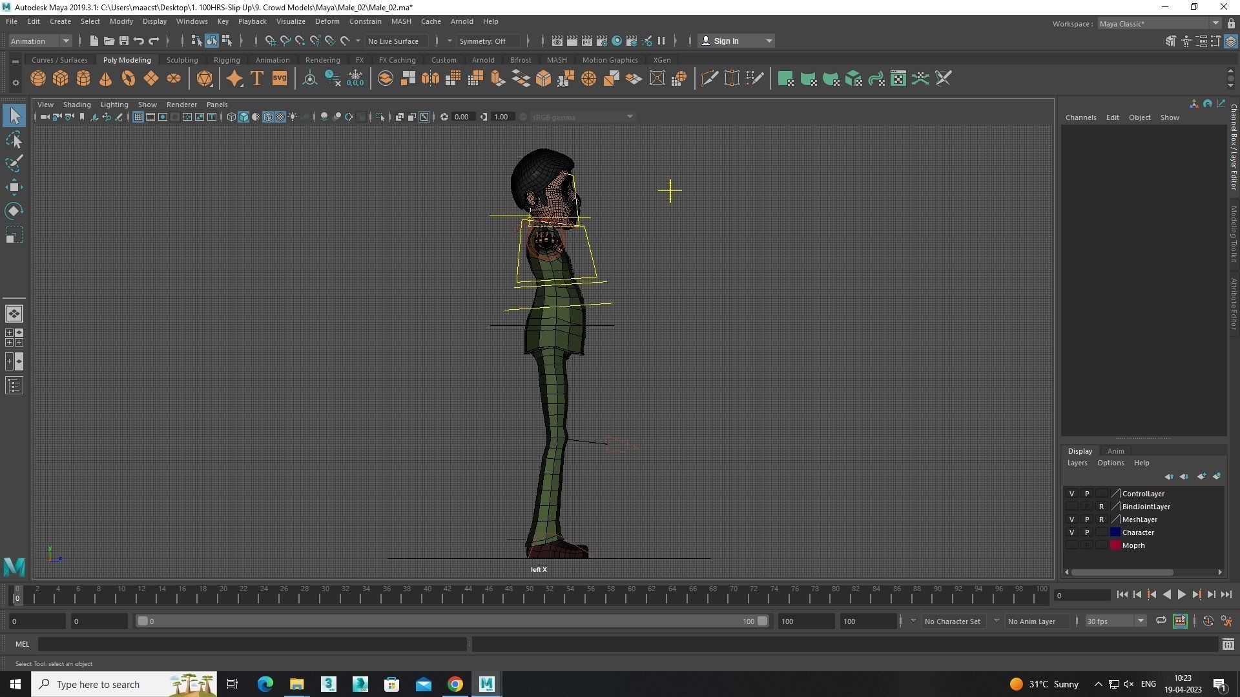1240x697 pixels.
Task: Create a polygon cylinder from shelf
Action: tap(83, 79)
